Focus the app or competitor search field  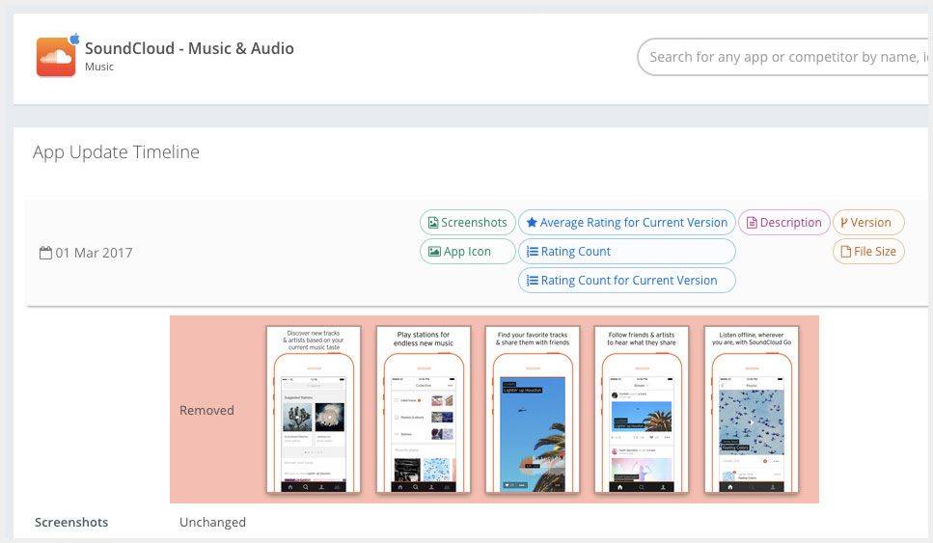click(x=783, y=57)
